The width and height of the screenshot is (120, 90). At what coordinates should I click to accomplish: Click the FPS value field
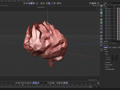point(114,56)
